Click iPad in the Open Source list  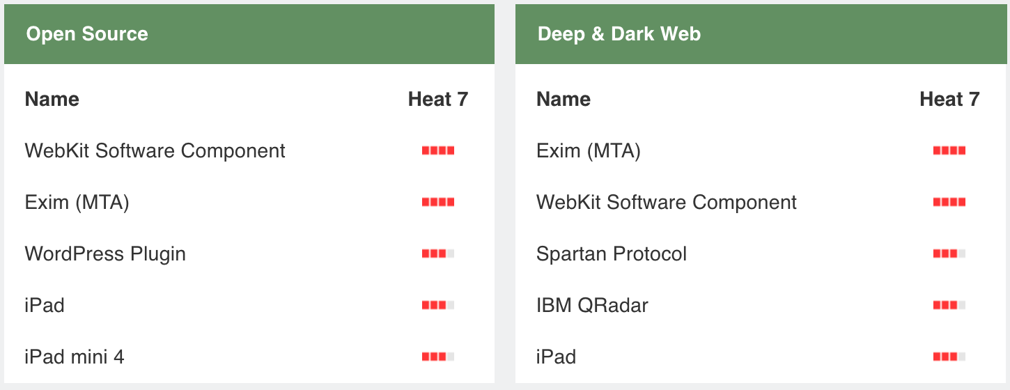(45, 306)
